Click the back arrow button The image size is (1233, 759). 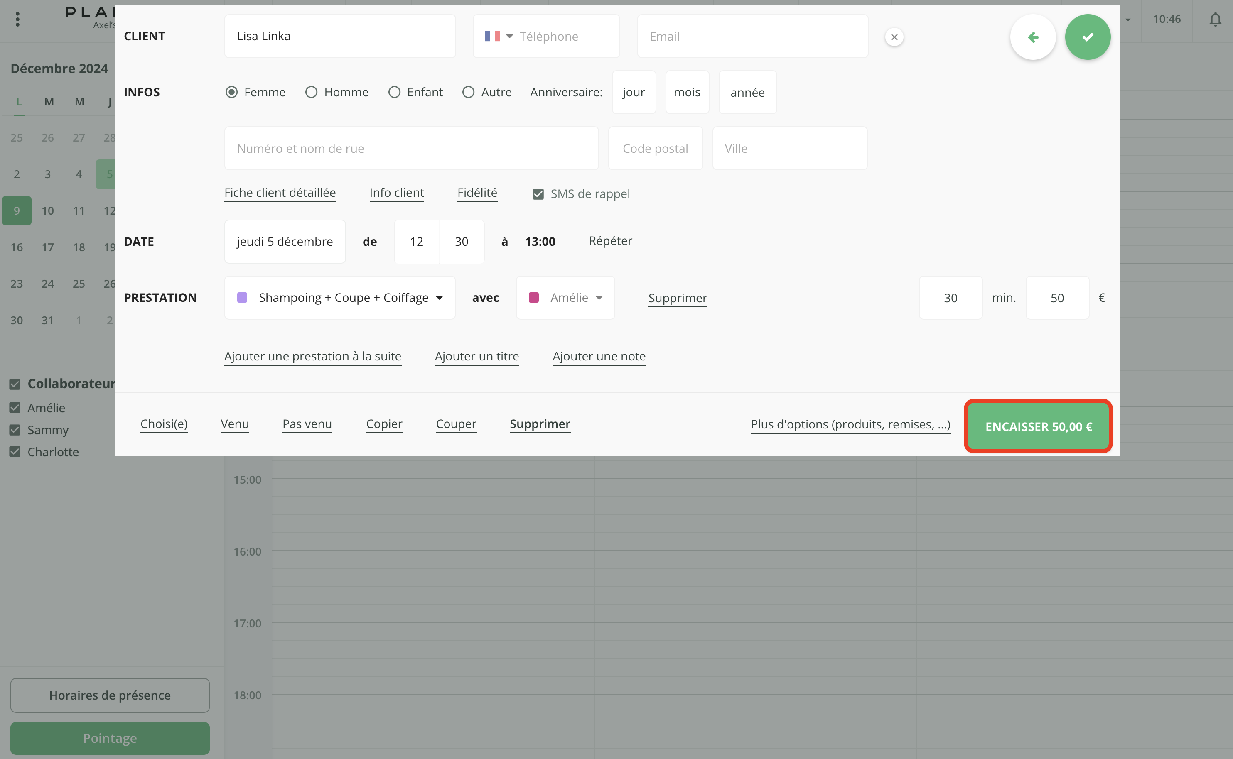[x=1033, y=37]
